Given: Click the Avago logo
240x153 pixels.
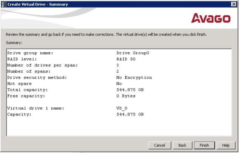Looking at the screenshot, I should pyautogui.click(x=211, y=18).
